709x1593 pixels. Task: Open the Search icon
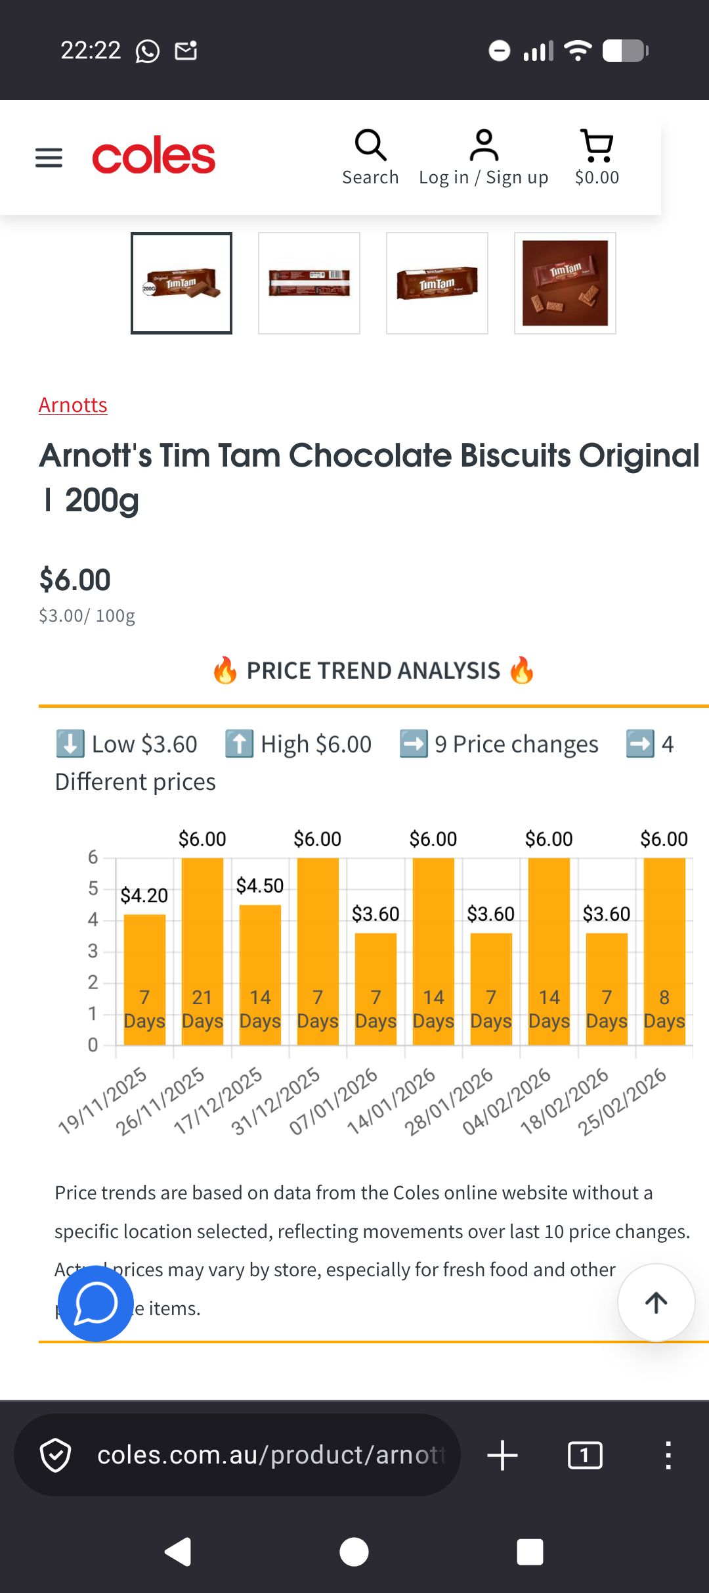click(370, 158)
